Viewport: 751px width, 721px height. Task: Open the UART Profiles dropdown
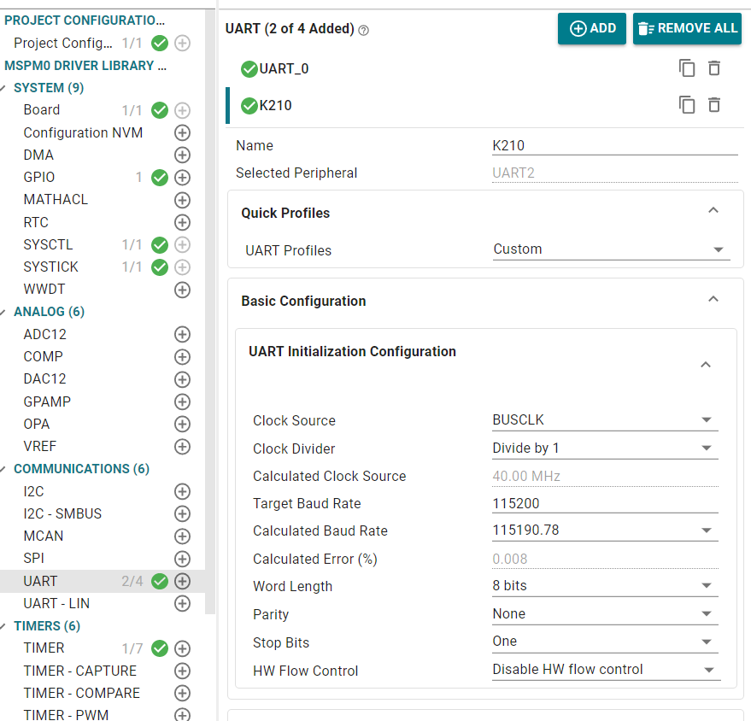click(612, 250)
